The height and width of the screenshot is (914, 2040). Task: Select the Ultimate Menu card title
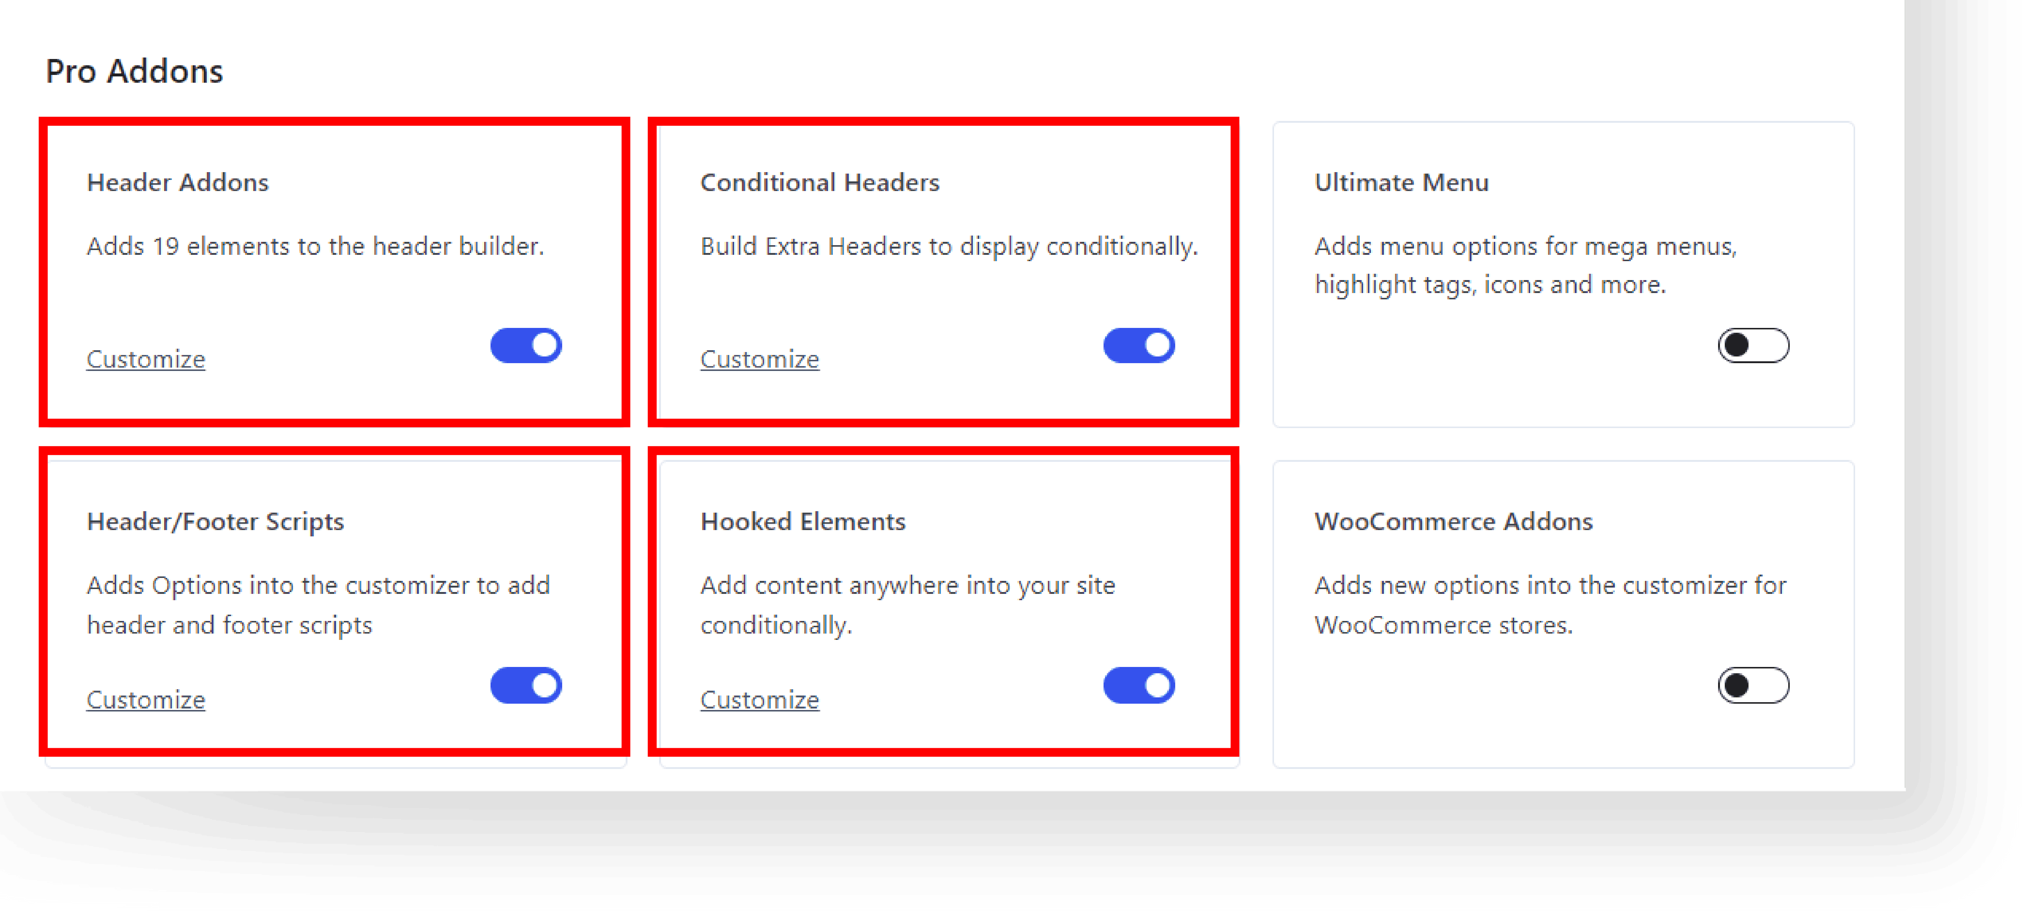(1402, 183)
